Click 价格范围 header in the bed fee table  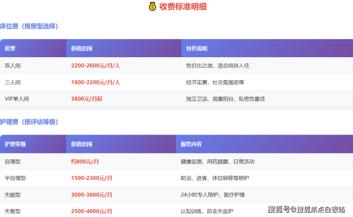82,49
